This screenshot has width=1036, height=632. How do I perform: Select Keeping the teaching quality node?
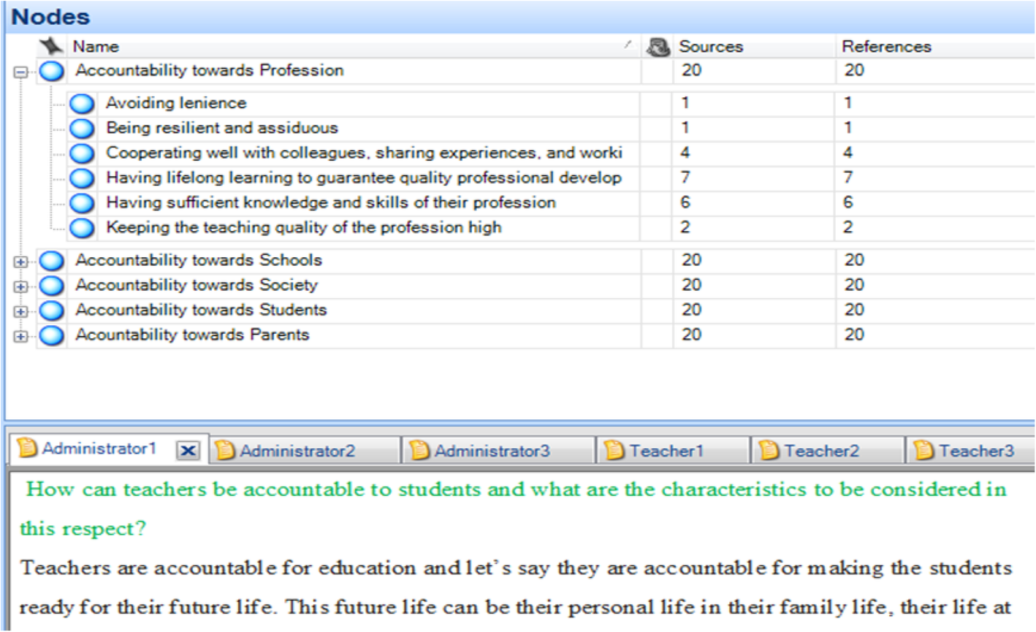click(x=304, y=227)
